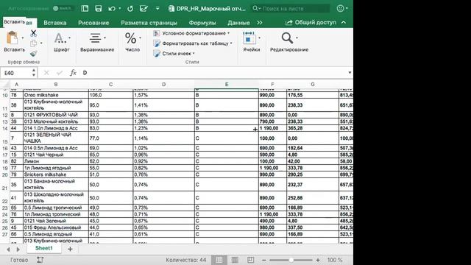The image size is (471, 265).
Task: Redo the last action
Action: point(130,8)
